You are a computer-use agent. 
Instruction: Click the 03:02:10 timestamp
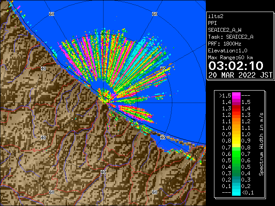(x=236, y=66)
